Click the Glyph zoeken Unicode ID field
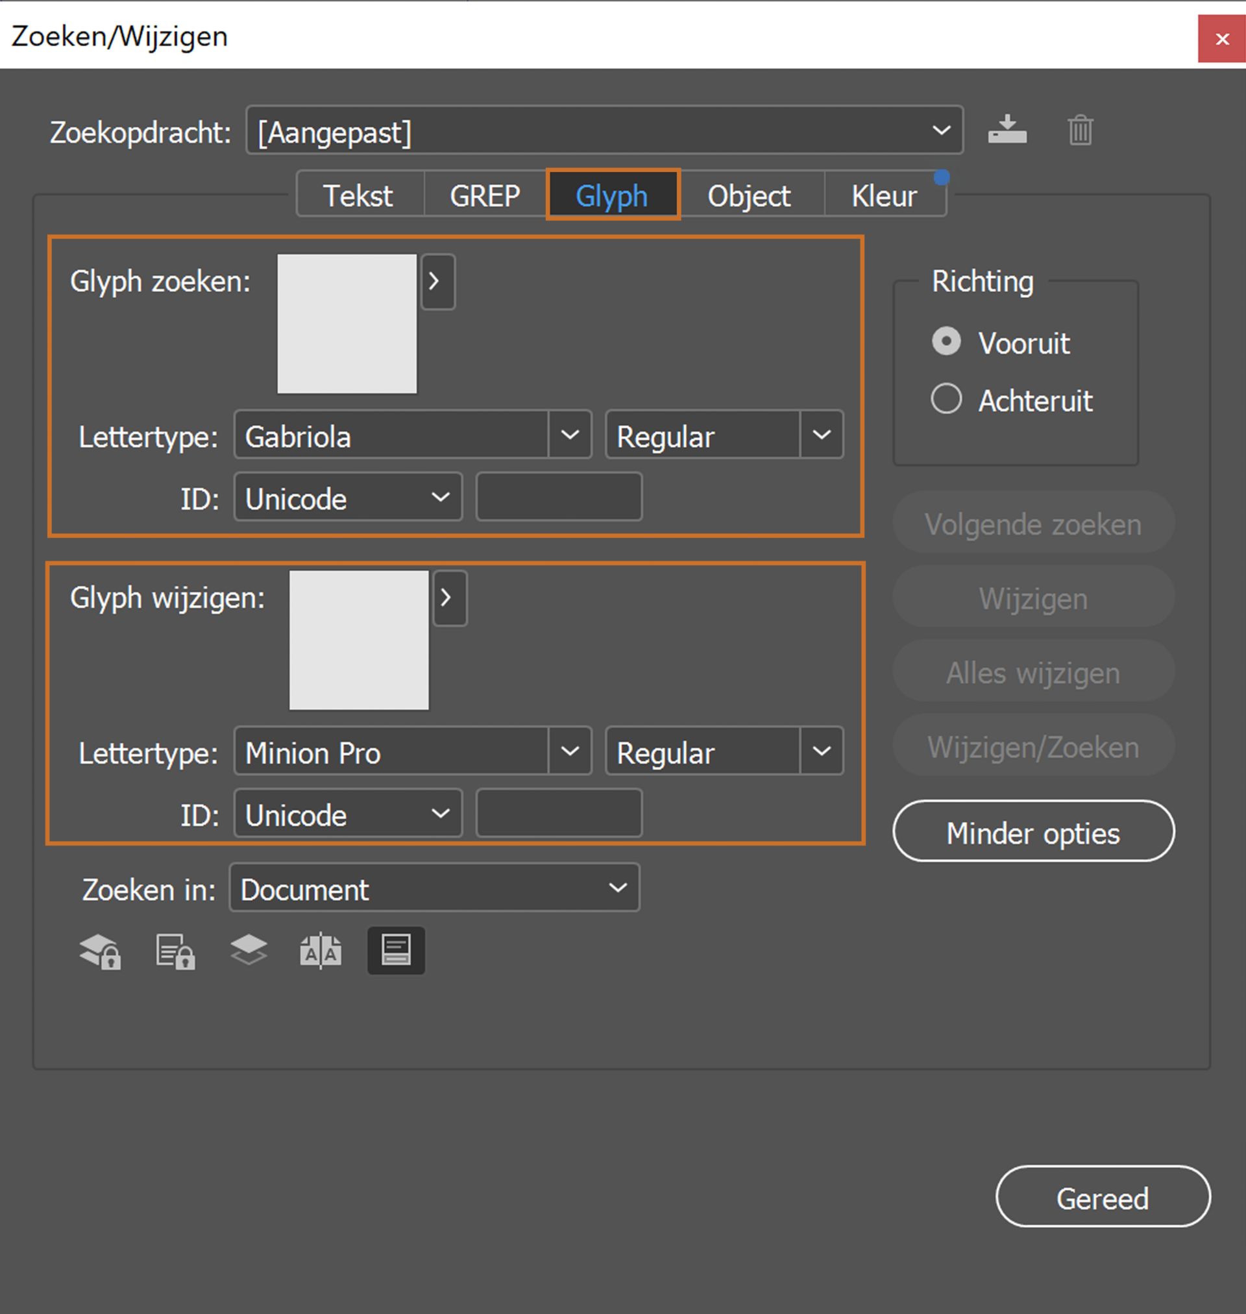Image resolution: width=1246 pixels, height=1314 pixels. coord(559,497)
